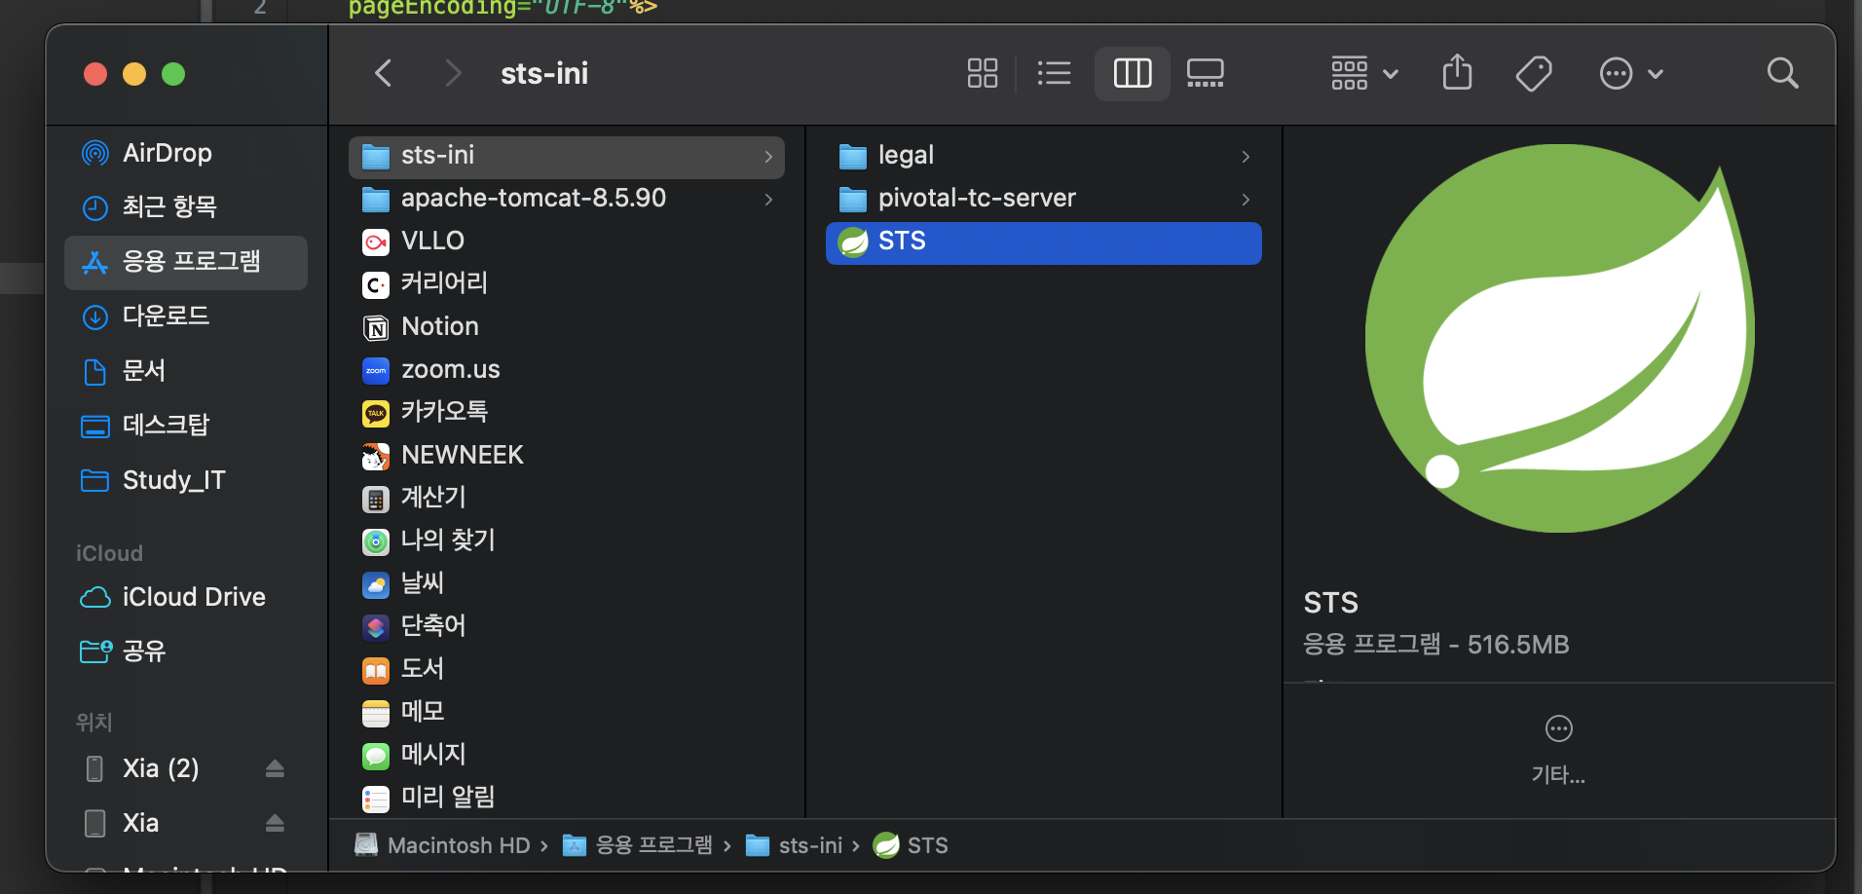
Task: Select the NEWNEEK app icon
Action: 376,456
